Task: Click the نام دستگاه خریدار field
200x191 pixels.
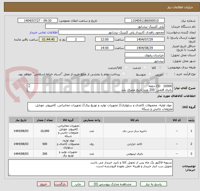Action: [x=105, y=26]
